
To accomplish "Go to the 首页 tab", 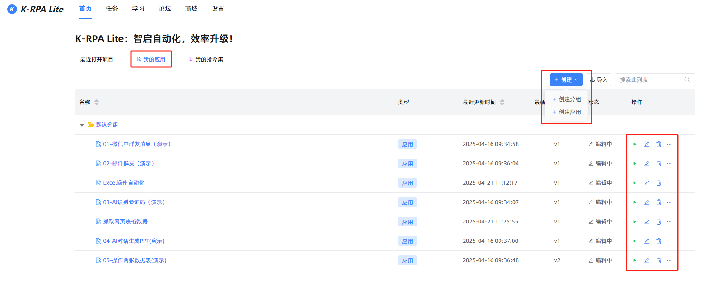I will tap(85, 9).
